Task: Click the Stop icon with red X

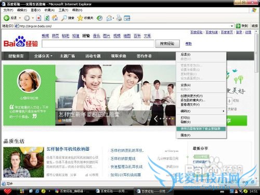Action: tap(38, 18)
